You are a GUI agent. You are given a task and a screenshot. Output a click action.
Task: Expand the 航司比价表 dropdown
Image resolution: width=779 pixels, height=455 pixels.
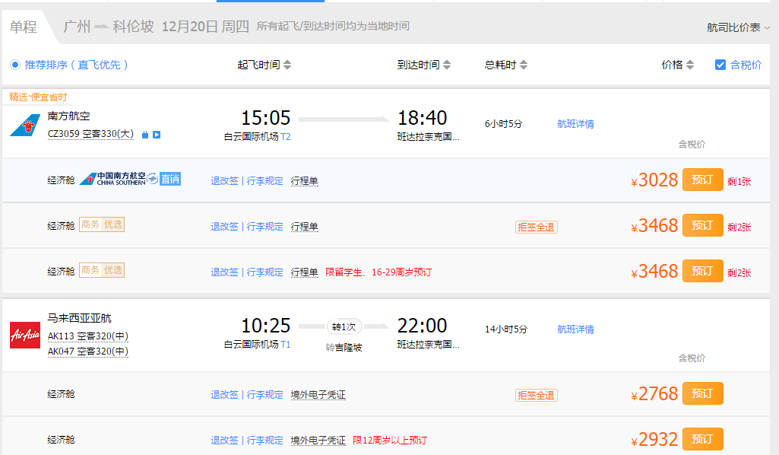738,28
